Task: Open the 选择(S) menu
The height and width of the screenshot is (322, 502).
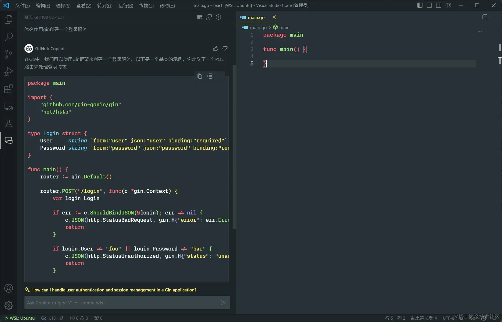Action: click(x=63, y=5)
